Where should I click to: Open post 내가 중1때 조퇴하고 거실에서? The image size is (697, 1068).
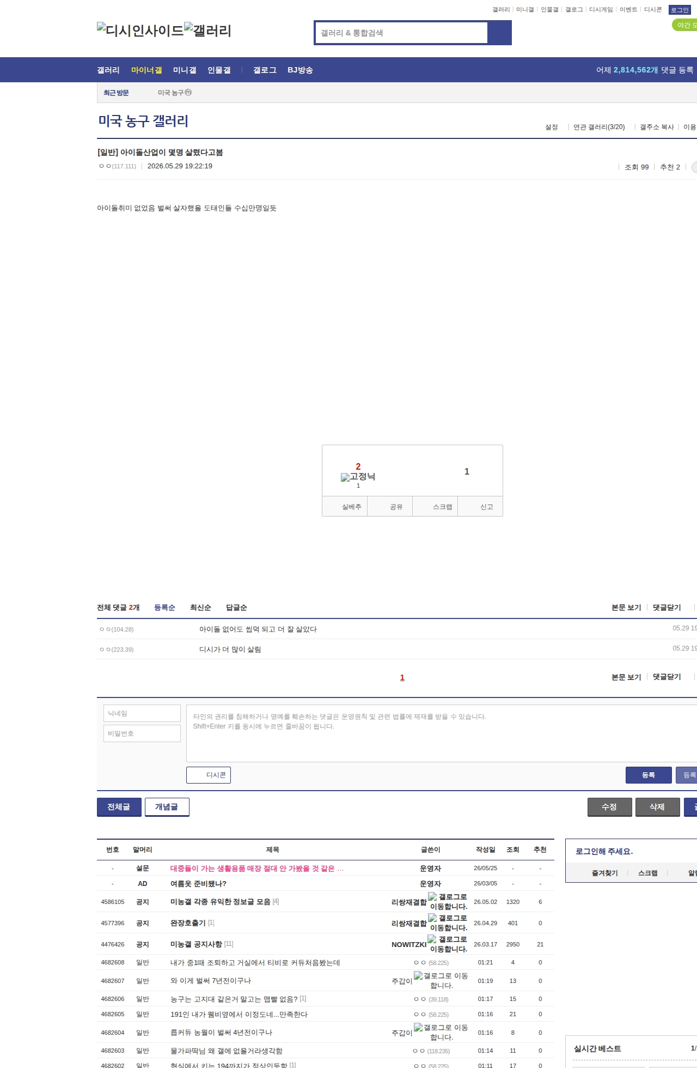pyautogui.click(x=255, y=963)
